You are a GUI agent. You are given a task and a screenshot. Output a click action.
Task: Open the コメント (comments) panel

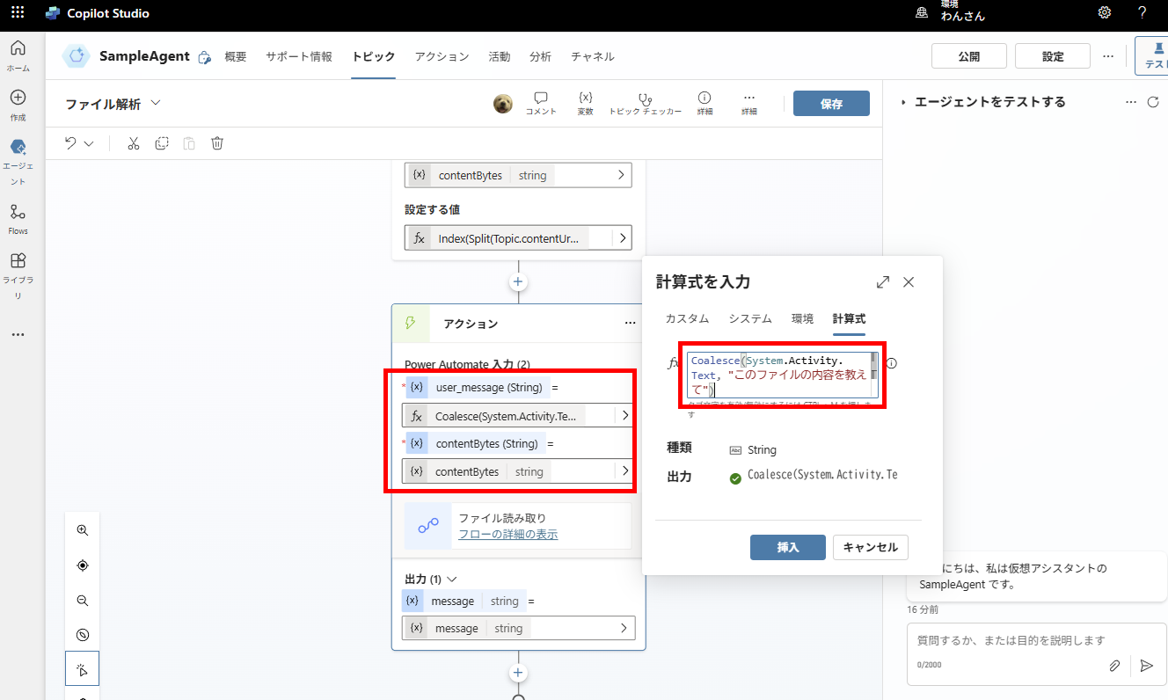[x=541, y=103]
